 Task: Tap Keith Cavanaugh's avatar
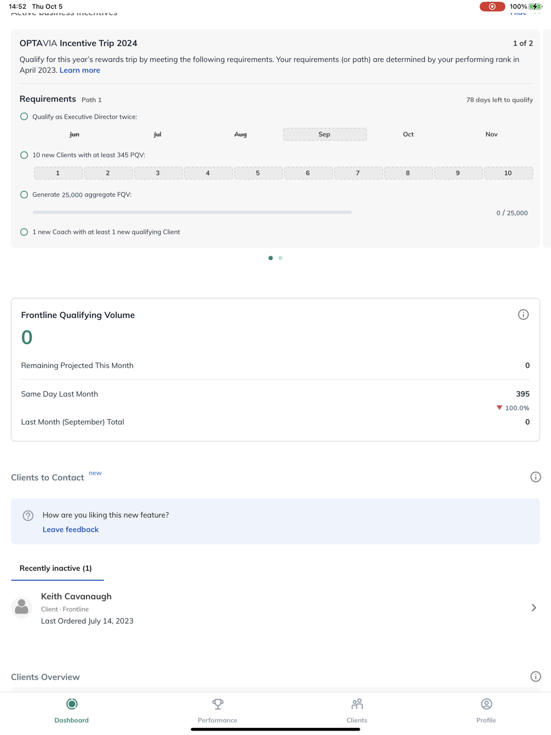[x=21, y=608]
